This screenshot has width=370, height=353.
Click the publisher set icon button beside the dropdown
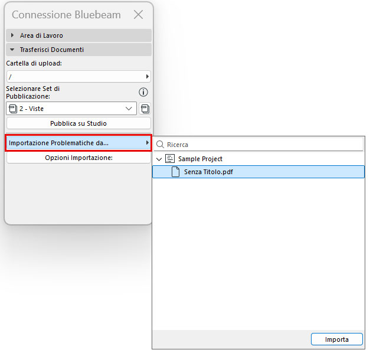pos(145,109)
